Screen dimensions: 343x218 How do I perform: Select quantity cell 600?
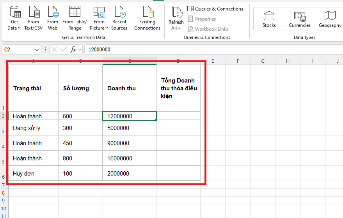click(80, 116)
